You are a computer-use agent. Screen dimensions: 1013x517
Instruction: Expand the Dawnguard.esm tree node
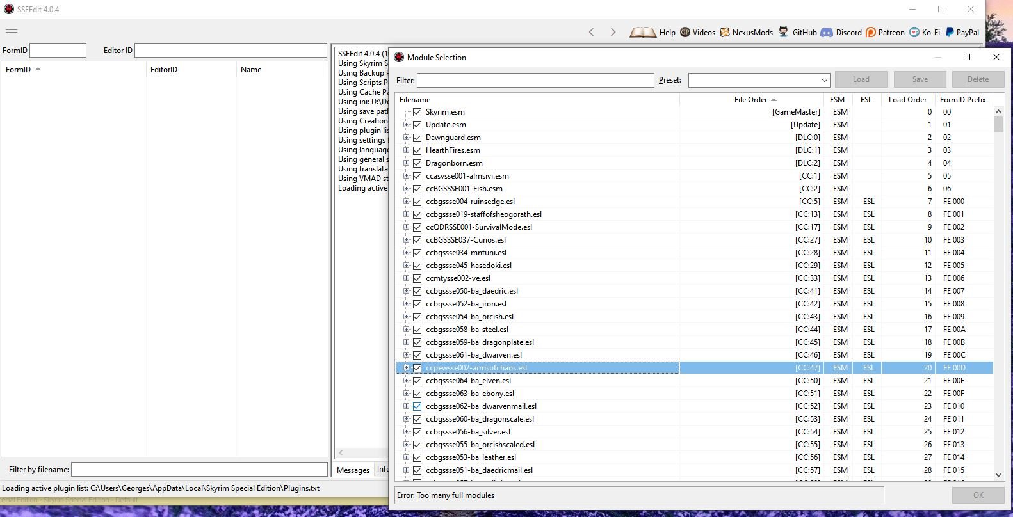pyautogui.click(x=406, y=138)
